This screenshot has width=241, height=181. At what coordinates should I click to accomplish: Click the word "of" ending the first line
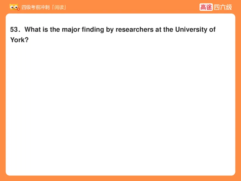(213, 30)
